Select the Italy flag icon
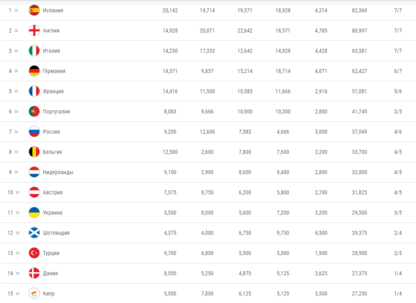This screenshot has height=303, width=416. (x=34, y=51)
